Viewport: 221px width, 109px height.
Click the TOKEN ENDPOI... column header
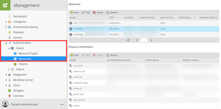point(148,18)
